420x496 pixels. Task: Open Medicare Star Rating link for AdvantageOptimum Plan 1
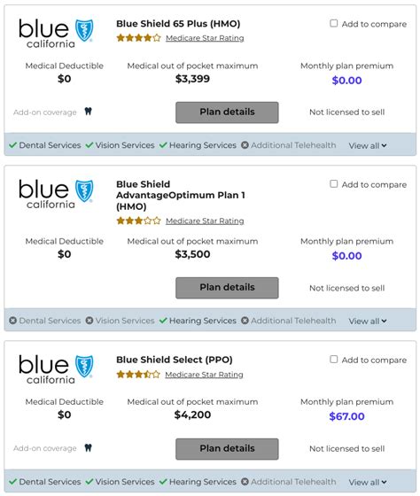pyautogui.click(x=205, y=221)
